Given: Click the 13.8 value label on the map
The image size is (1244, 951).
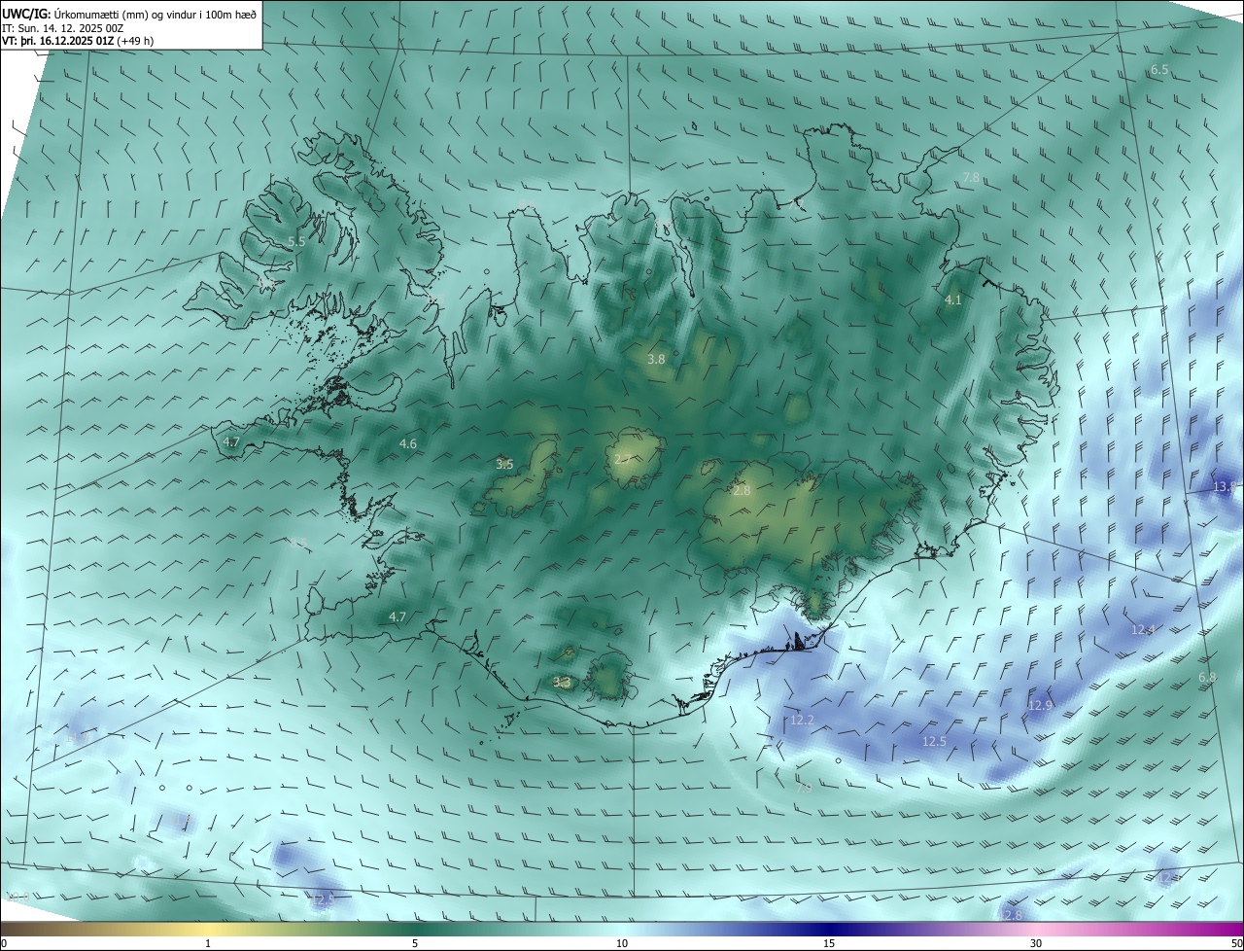Looking at the screenshot, I should pos(1226,486).
